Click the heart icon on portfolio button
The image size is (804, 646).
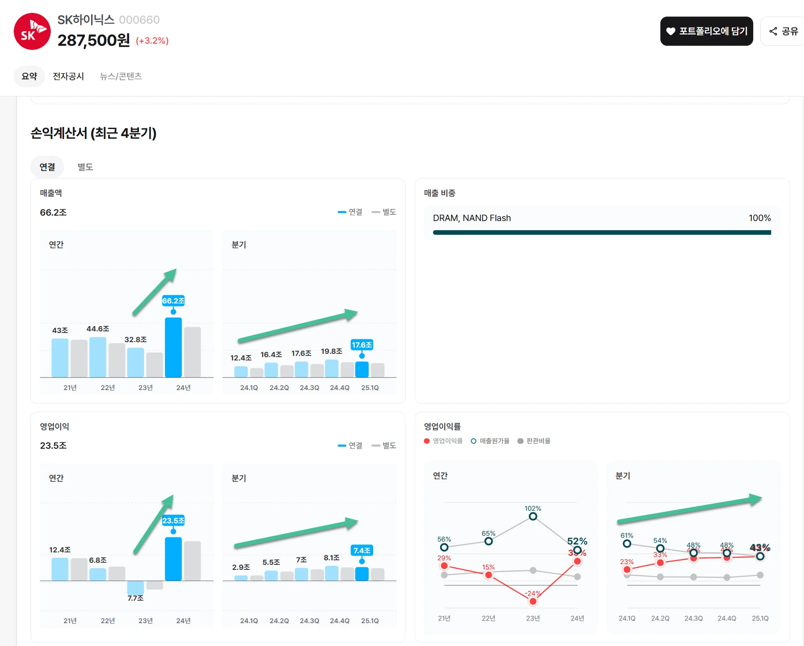[x=670, y=31]
